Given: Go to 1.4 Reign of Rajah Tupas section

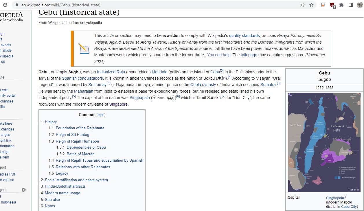Looking at the screenshot, I should (x=100, y=160).
